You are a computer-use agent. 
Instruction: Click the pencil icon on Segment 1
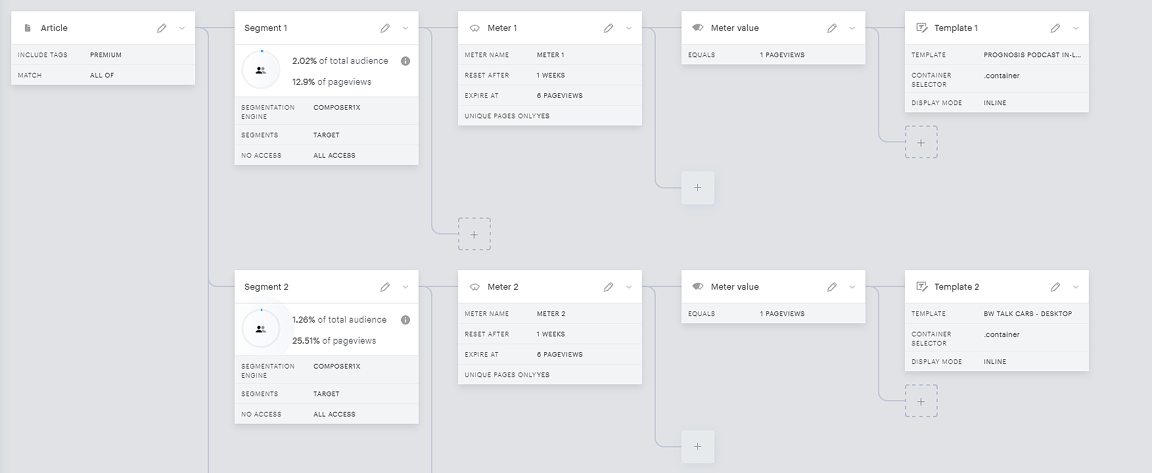pos(385,28)
